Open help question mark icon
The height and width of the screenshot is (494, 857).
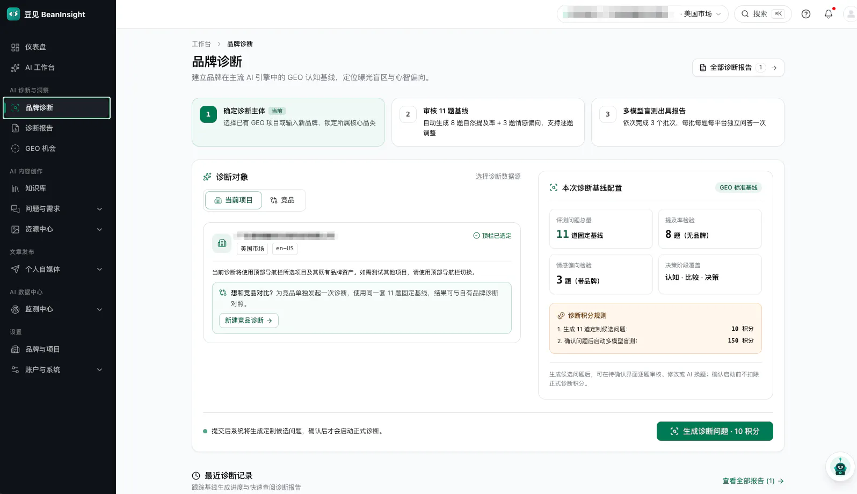click(806, 14)
